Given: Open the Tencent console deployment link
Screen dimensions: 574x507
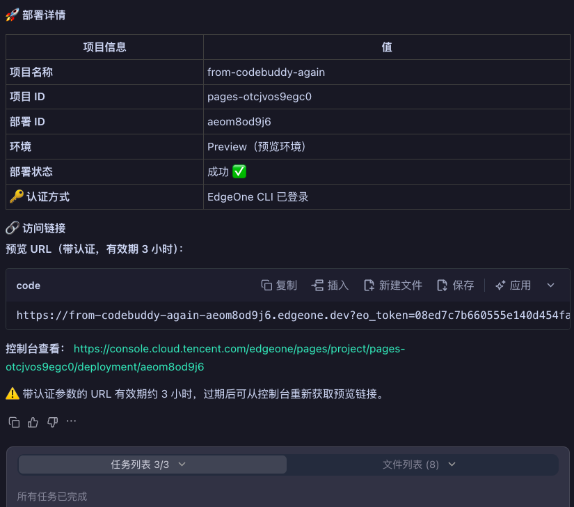Looking at the screenshot, I should 205,357.
